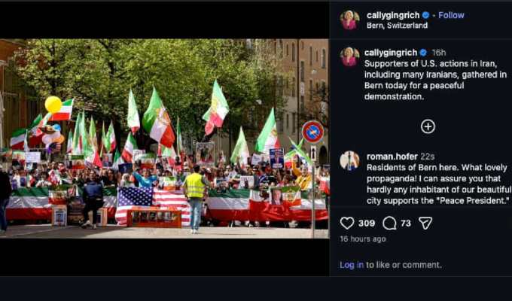512x301 pixels.
Task: Open comments via speech bubble icon
Action: point(389,223)
